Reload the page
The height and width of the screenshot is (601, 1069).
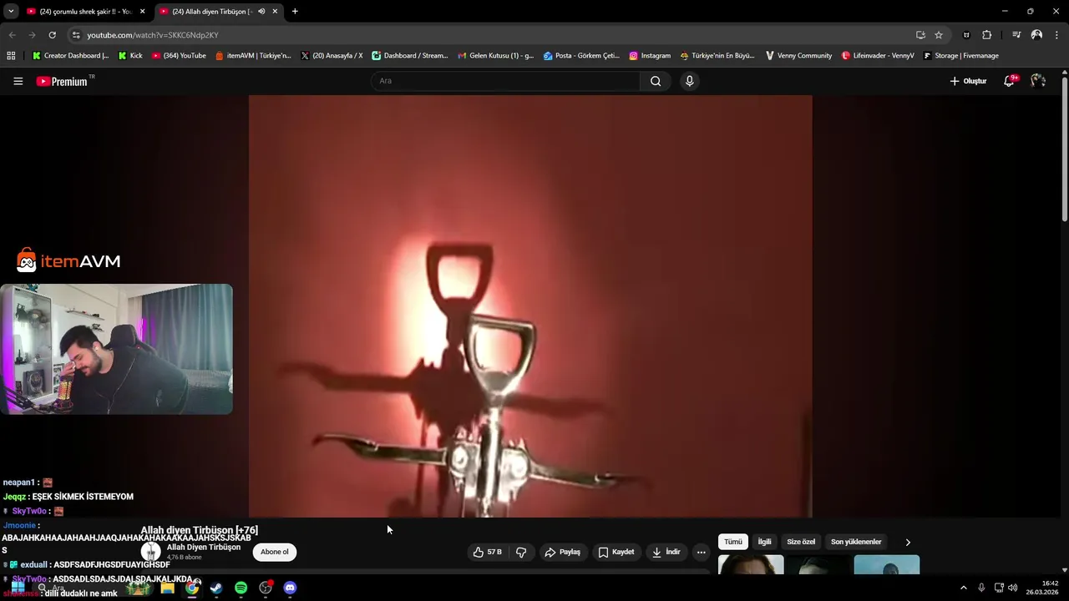coord(52,35)
